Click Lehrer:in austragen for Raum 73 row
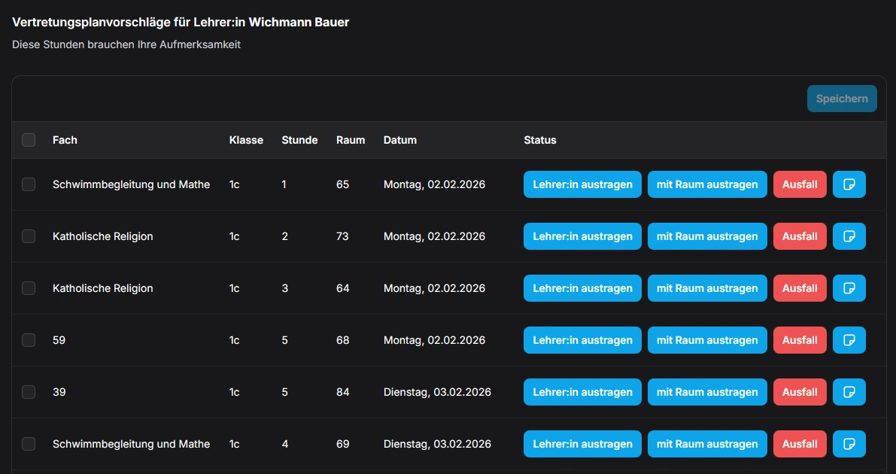This screenshot has width=896, height=474. click(582, 236)
